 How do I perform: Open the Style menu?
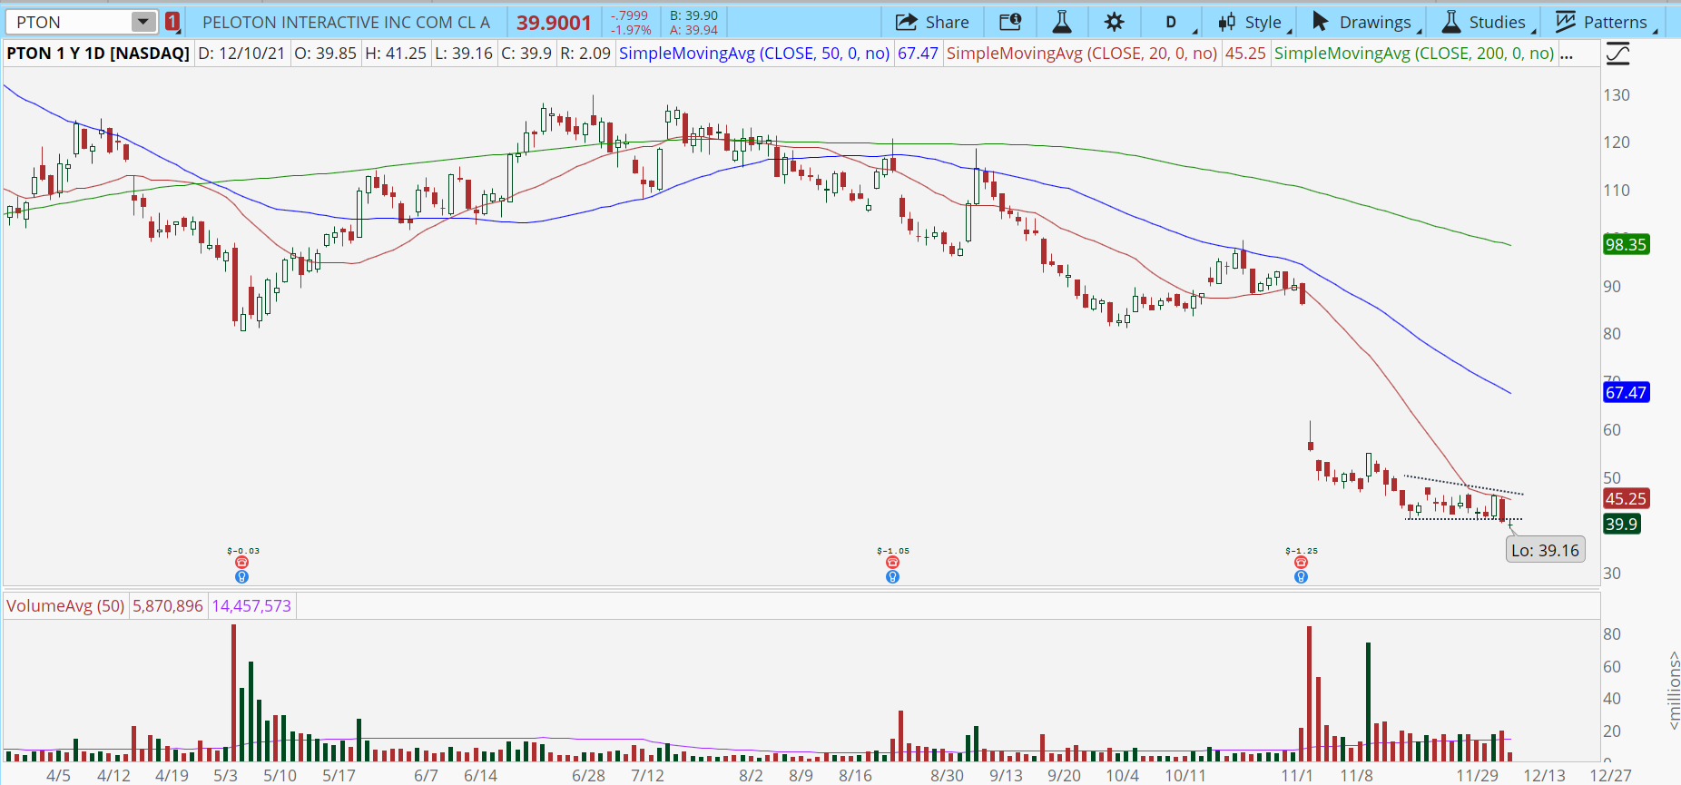(x=1250, y=23)
